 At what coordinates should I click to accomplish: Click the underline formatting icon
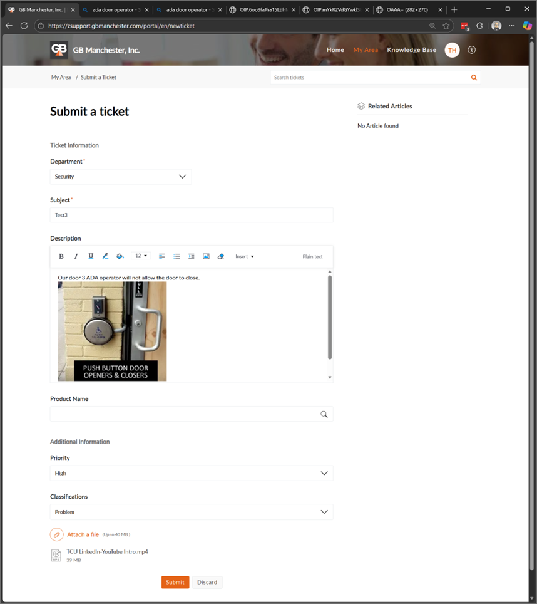point(91,256)
